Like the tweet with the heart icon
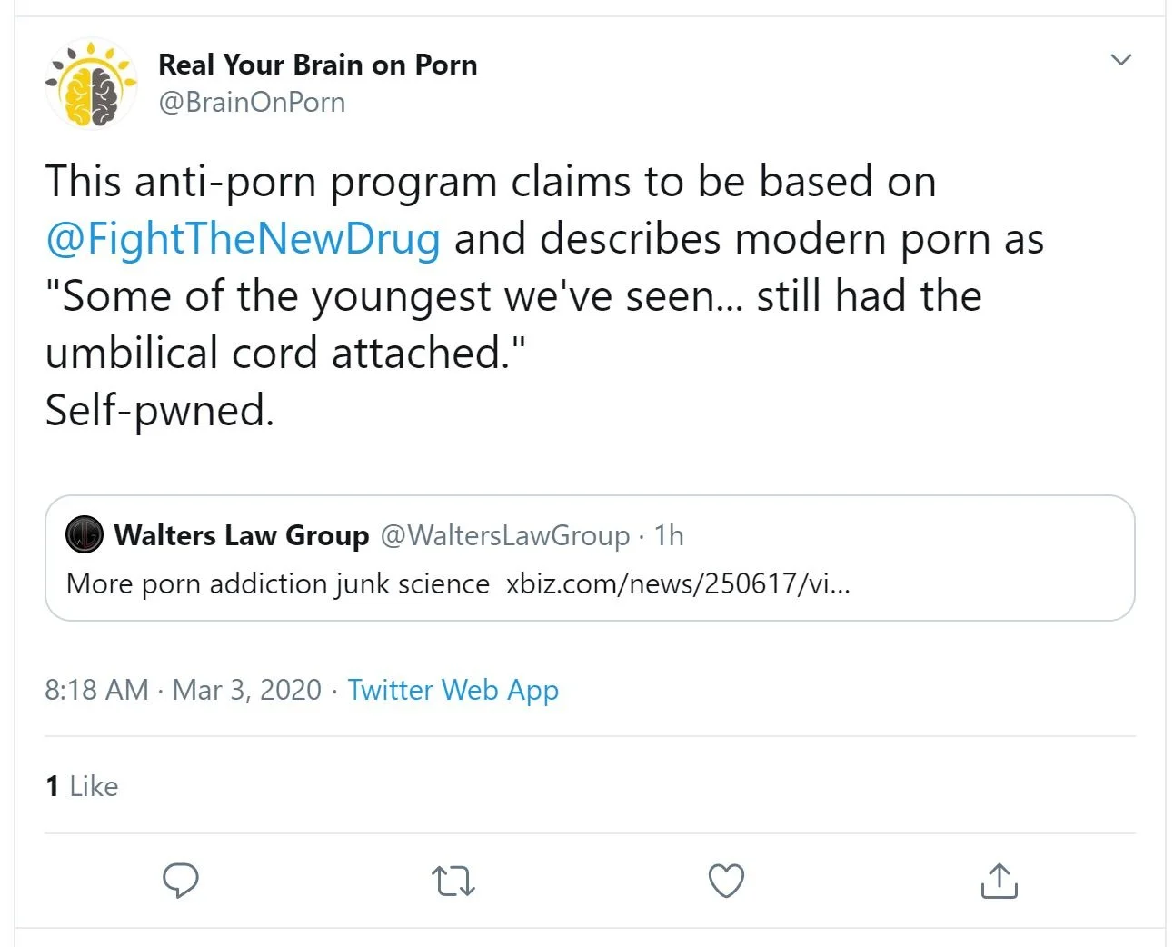Screen dimensions: 1174x947 pyautogui.click(x=726, y=881)
